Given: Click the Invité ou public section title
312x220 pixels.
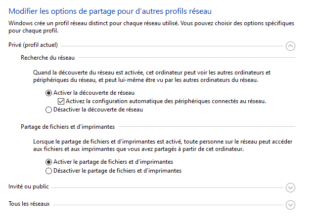Looking at the screenshot, I should (29, 187).
